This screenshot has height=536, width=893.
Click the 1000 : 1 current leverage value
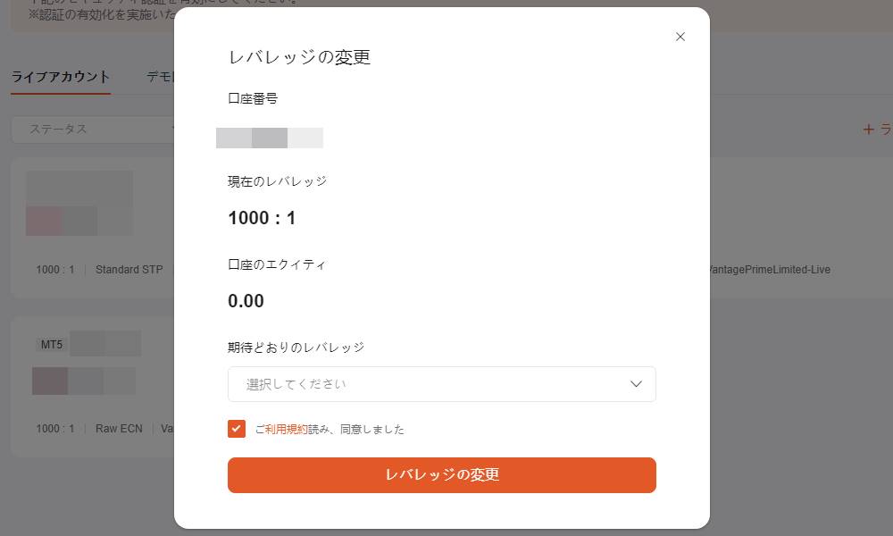click(262, 217)
